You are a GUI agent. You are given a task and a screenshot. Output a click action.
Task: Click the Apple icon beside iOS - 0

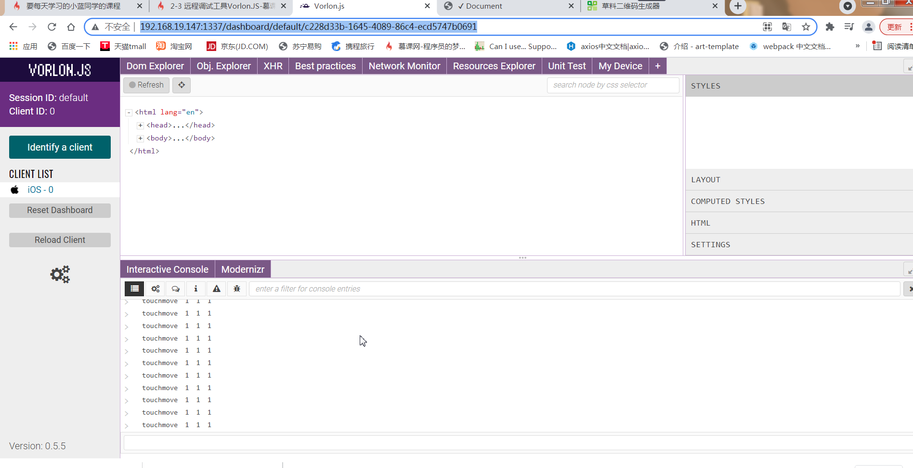[x=15, y=190]
